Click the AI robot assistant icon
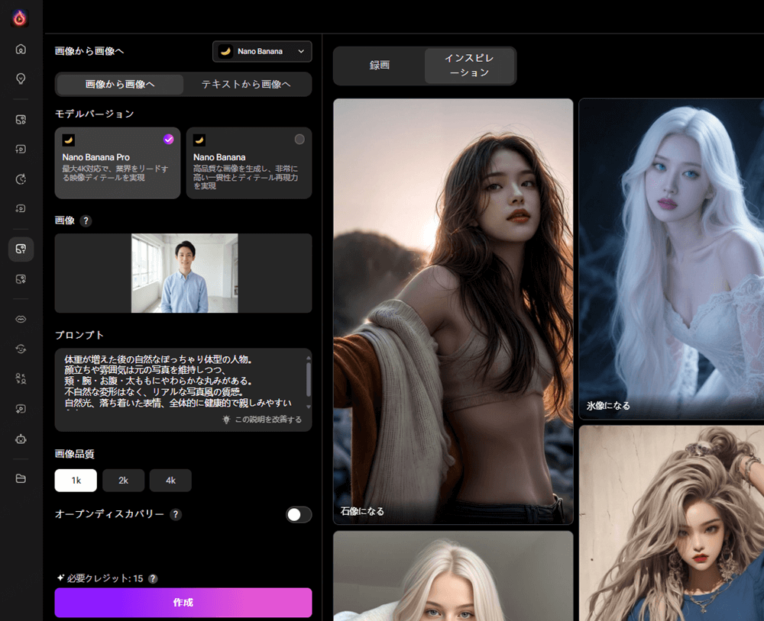The height and width of the screenshot is (621, 764). pyautogui.click(x=21, y=439)
